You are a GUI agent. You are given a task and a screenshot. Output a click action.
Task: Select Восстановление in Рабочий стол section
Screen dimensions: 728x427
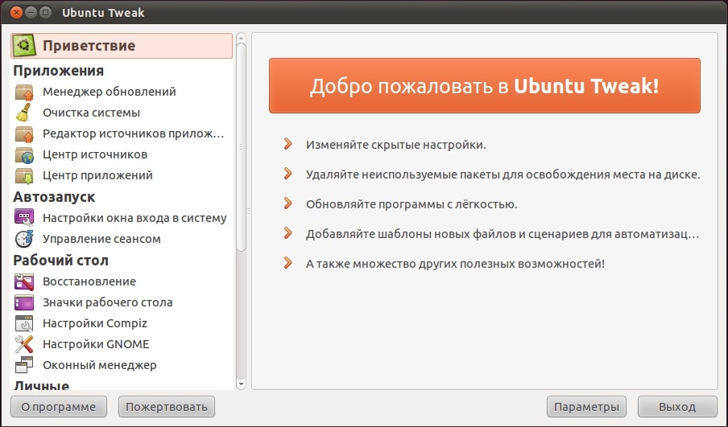point(121,281)
